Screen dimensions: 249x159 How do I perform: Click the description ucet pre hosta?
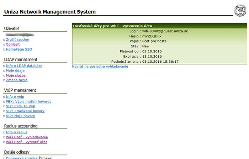pyautogui.click(x=154, y=41)
